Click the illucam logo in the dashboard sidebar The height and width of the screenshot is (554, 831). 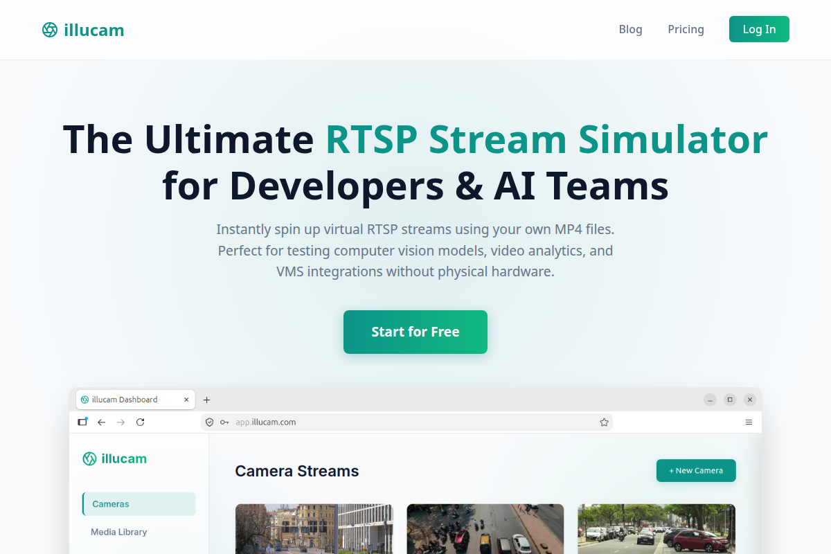[x=114, y=458]
